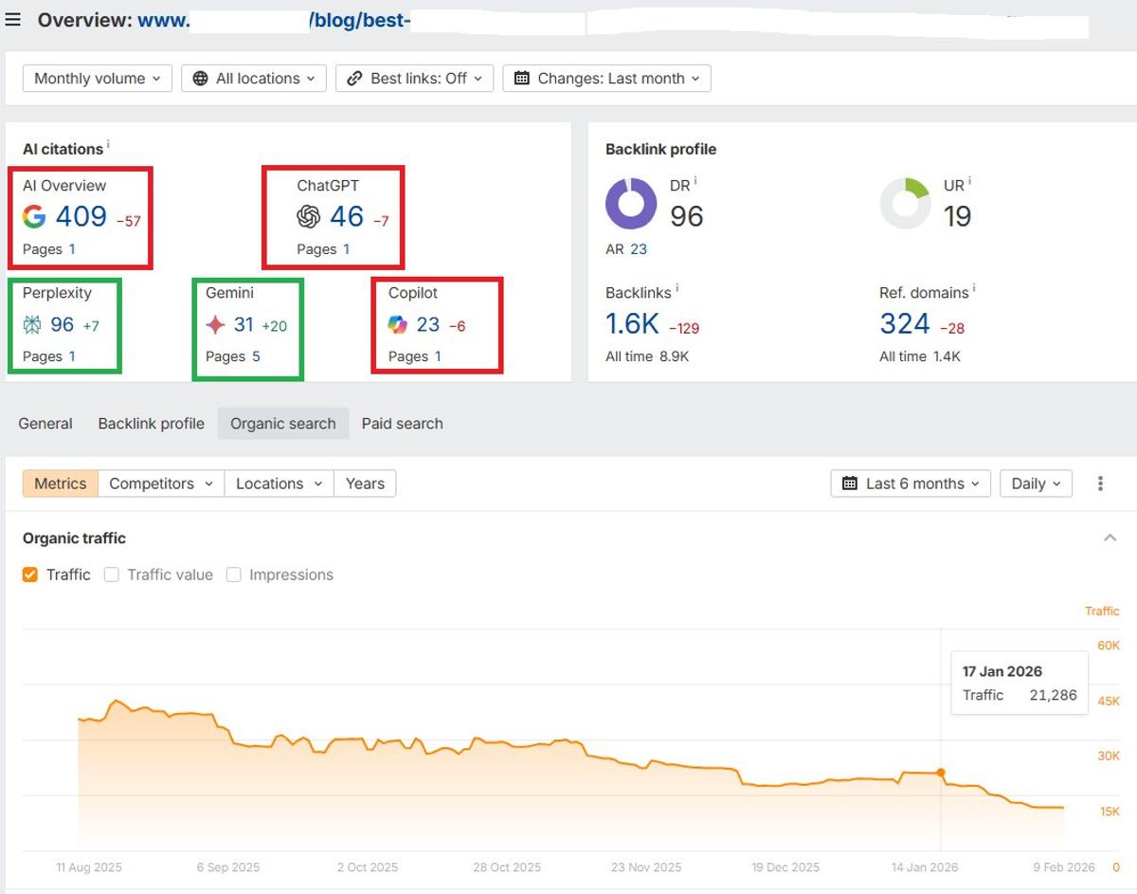Open the hamburger menu at top left

[12, 19]
